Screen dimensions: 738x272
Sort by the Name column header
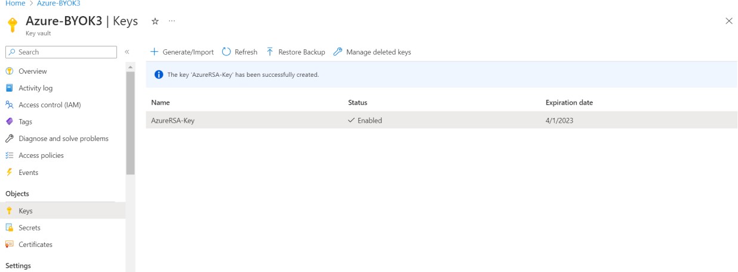pyautogui.click(x=160, y=102)
